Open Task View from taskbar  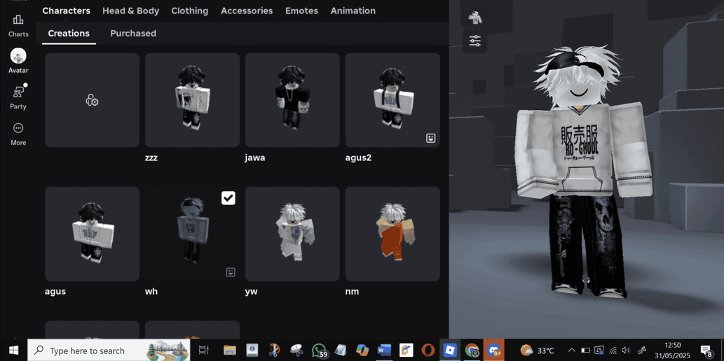[204, 351]
